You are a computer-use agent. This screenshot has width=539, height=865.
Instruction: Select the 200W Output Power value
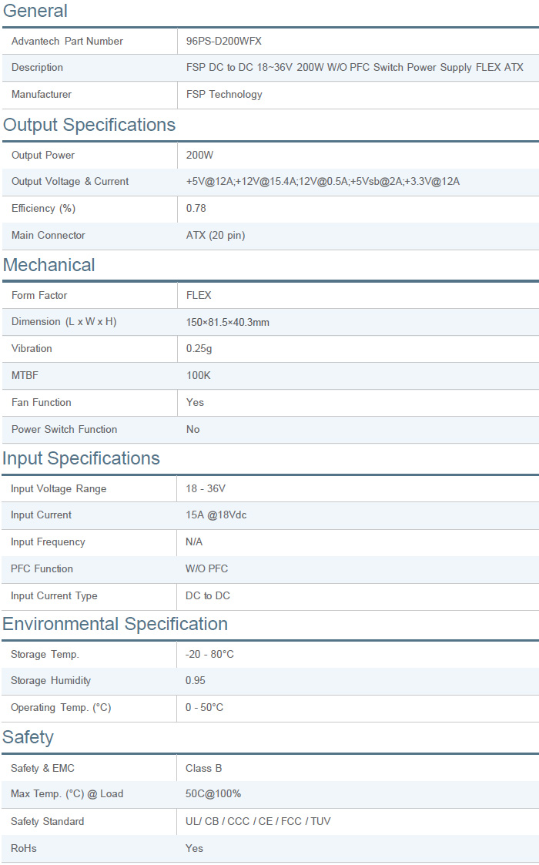200,156
